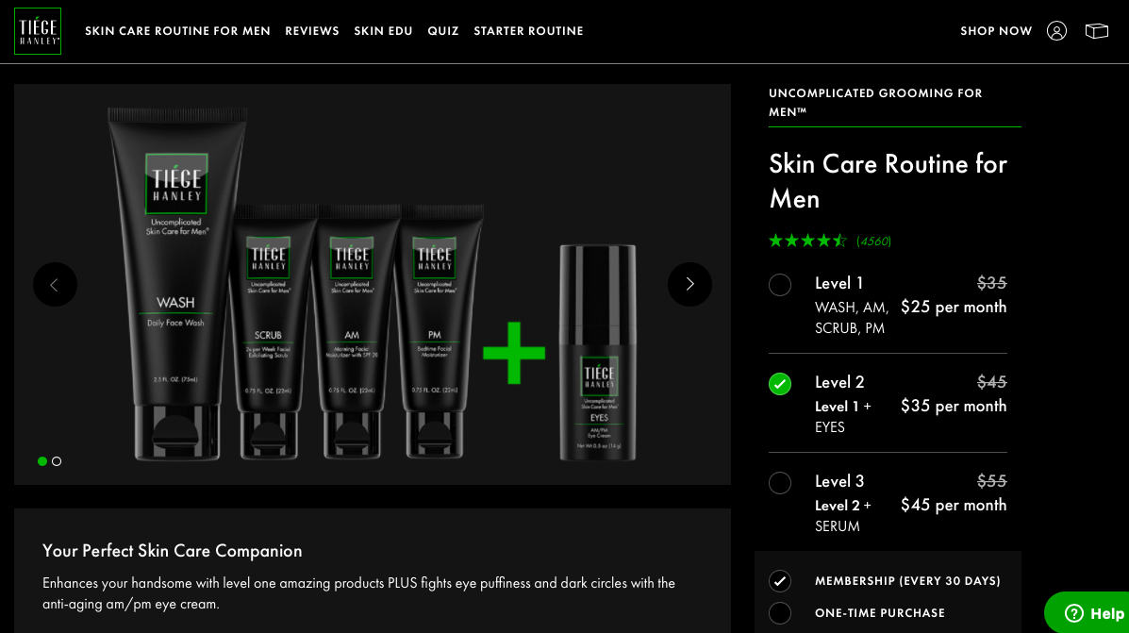
Task: Open the user account icon
Action: [x=1056, y=31]
